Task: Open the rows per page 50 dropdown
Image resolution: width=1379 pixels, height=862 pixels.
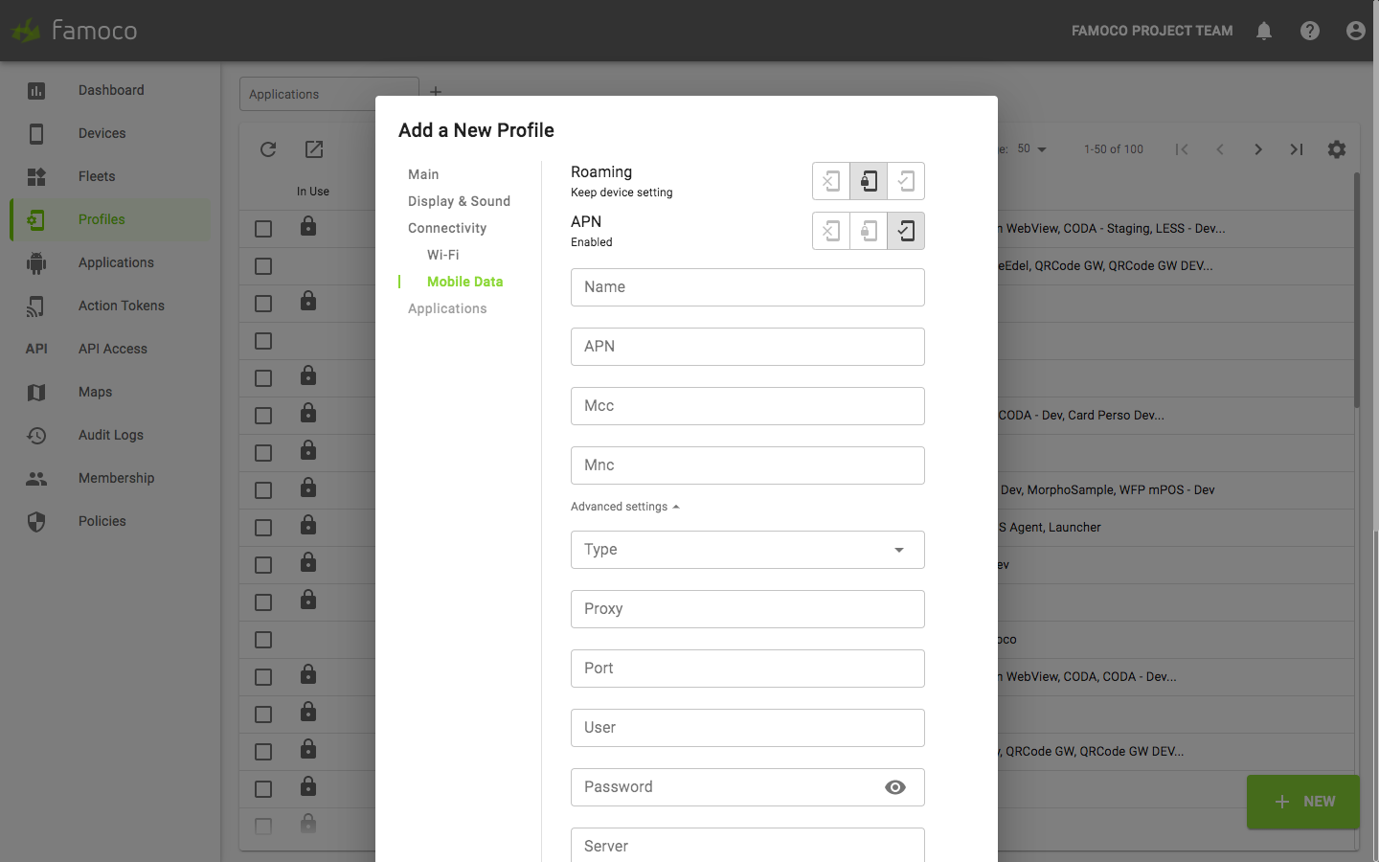Action: point(1032,149)
